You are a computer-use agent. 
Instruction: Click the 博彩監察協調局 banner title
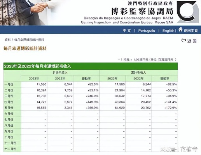coord(142,11)
